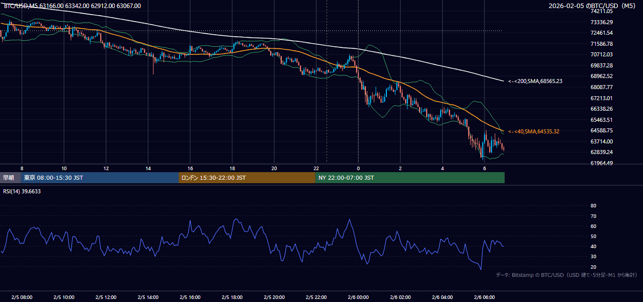Click RSI scale value 50
643x302 pixels.
[593, 236]
